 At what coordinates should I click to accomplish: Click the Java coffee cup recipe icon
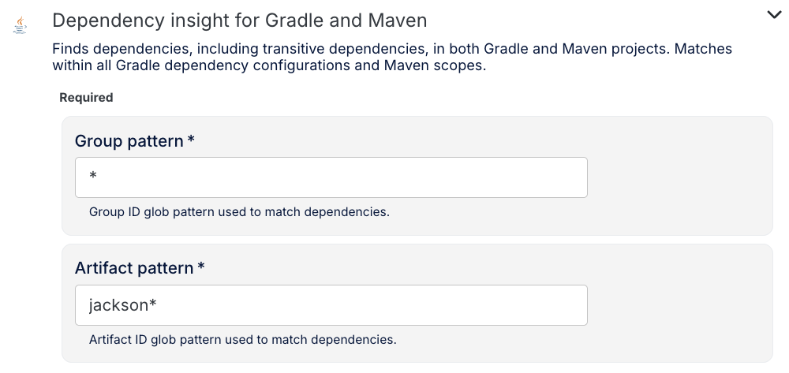[x=20, y=25]
